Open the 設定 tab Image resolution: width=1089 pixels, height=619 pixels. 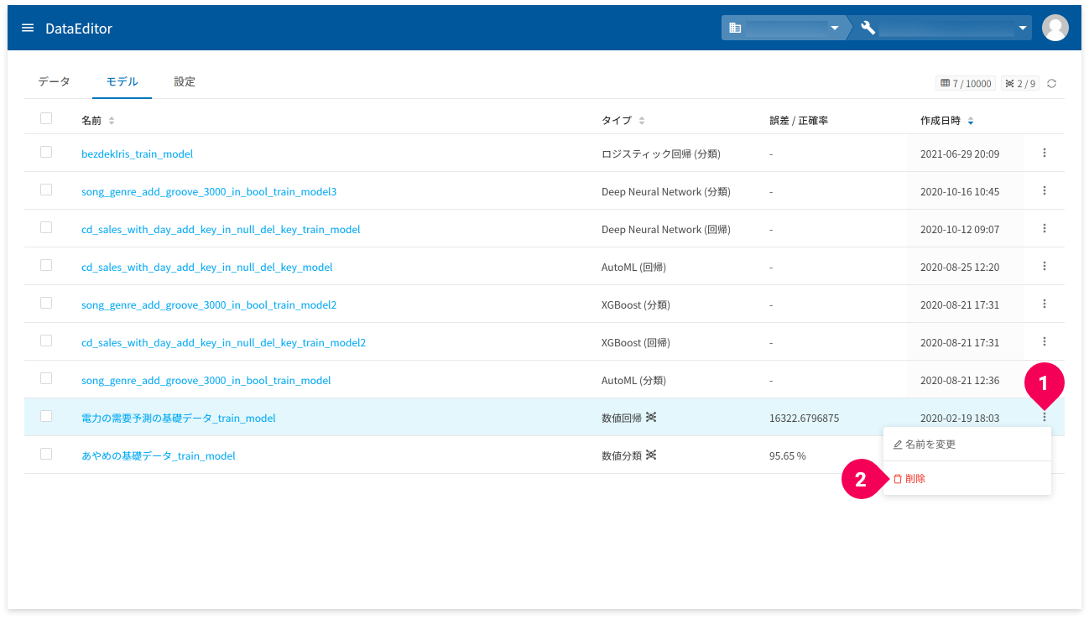[x=185, y=81]
